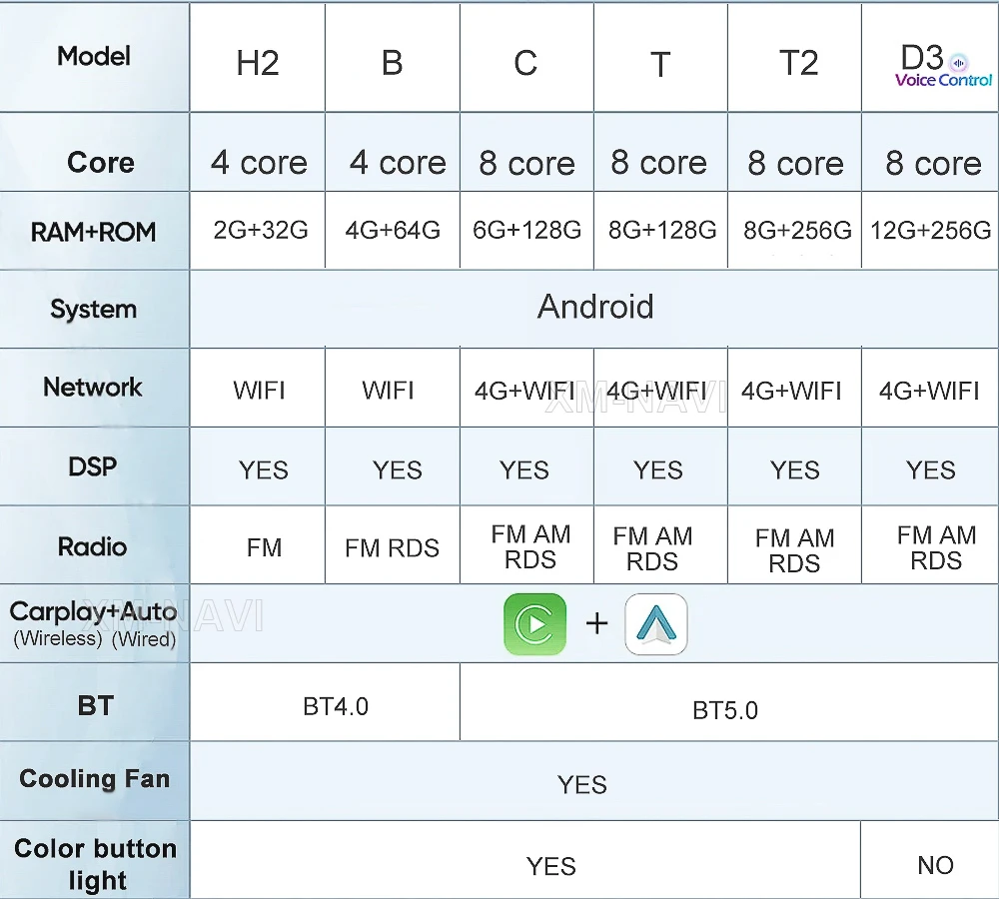Viewport: 999px width, 899px height.
Task: Click the green CarPlay icon
Action: coord(534,624)
